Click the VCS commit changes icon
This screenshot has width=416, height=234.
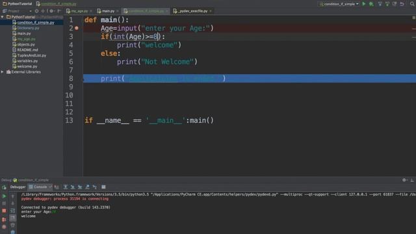coord(387,4)
